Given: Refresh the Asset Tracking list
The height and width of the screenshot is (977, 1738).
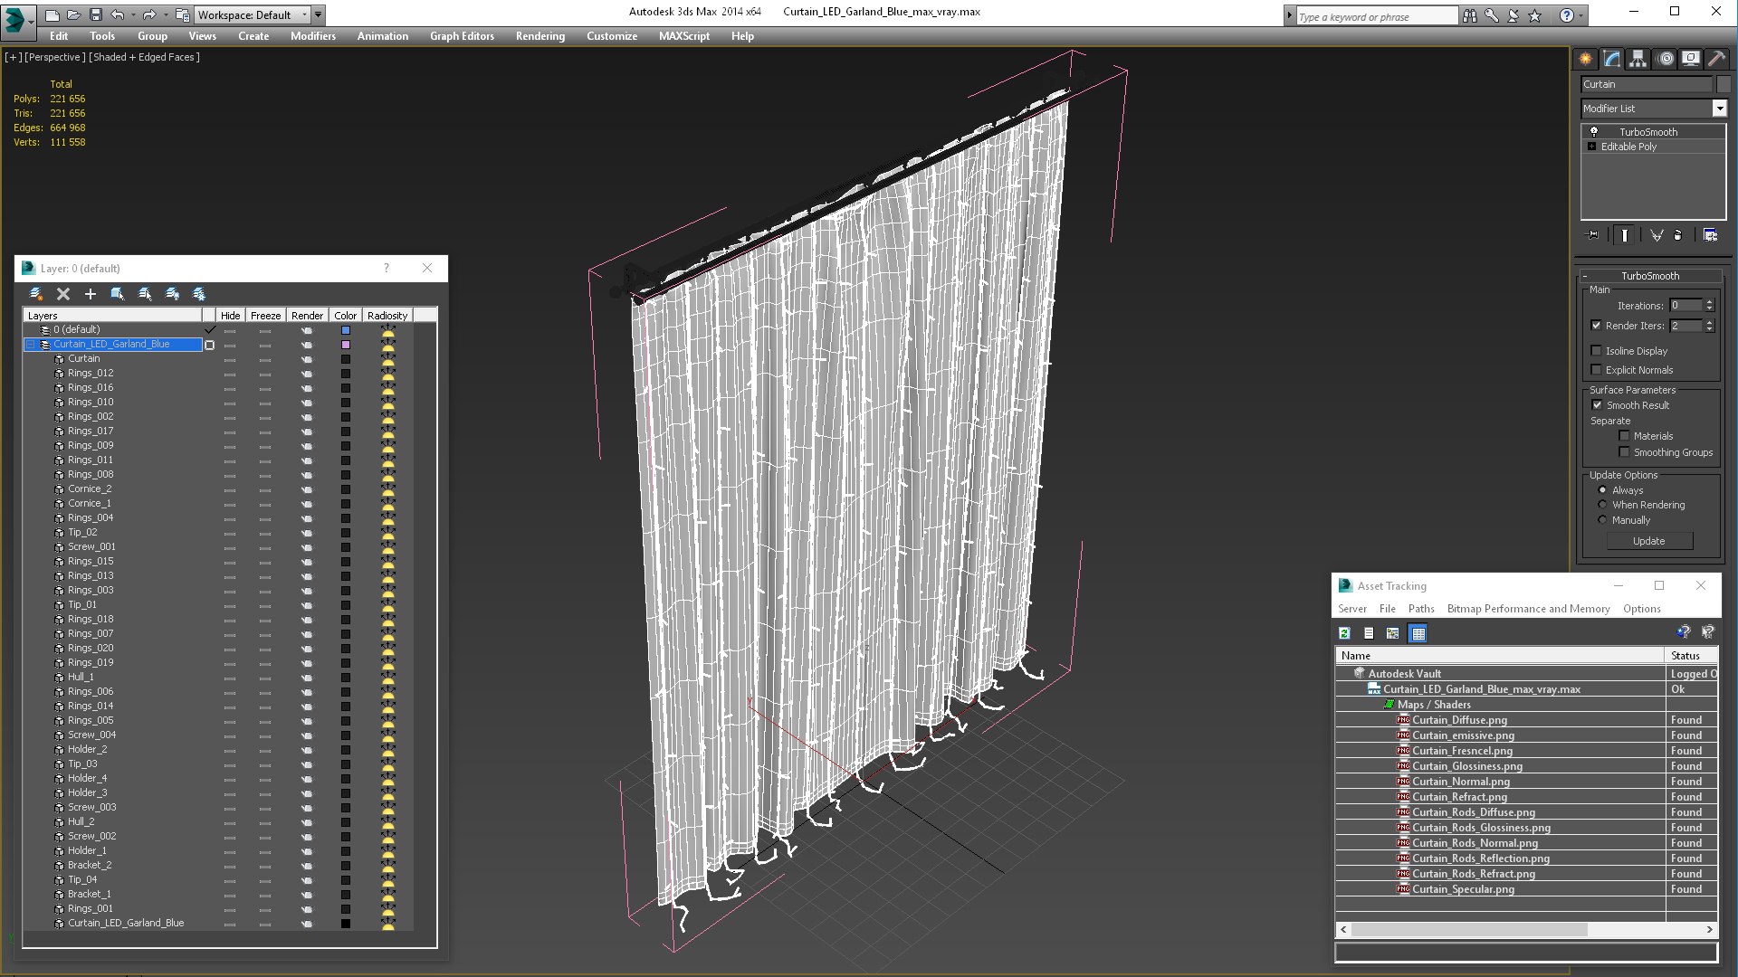Looking at the screenshot, I should pos(1344,633).
